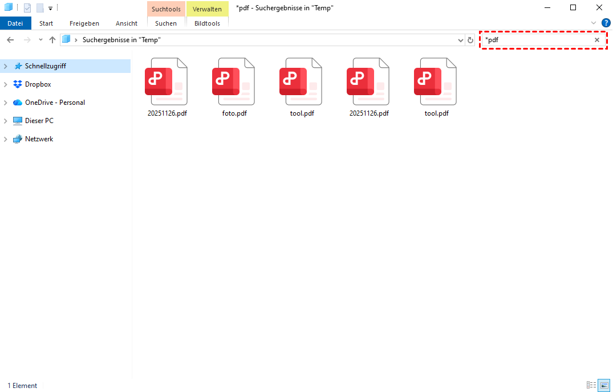Click Properties icon in quick access toolbar
The image size is (613, 392).
coord(27,8)
